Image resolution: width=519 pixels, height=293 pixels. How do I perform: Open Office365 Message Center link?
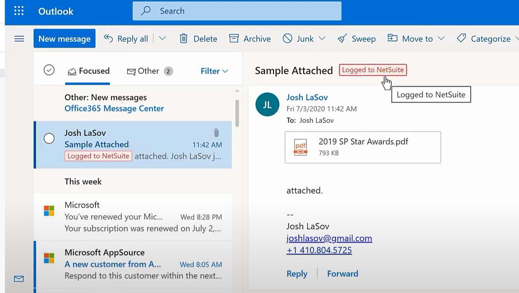pos(114,108)
